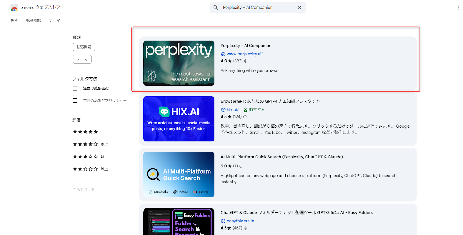The image size is (463, 235).
Task: Click verified badge beside easyfolders.io
Action: 223,221
